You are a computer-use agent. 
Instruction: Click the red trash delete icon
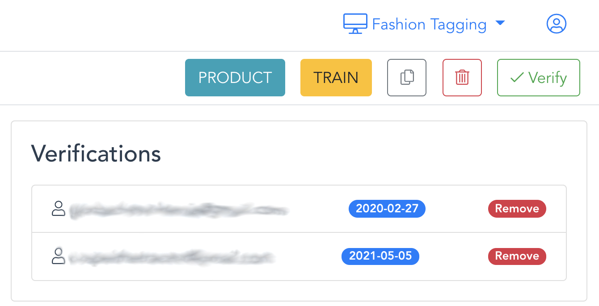click(x=462, y=78)
